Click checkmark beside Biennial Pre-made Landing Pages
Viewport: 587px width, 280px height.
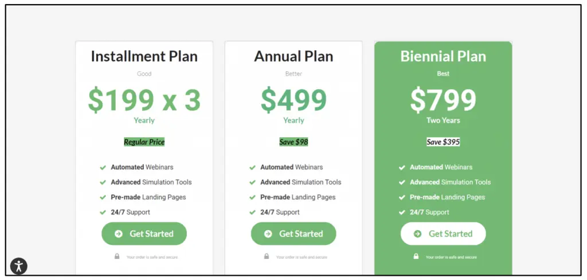(402, 197)
